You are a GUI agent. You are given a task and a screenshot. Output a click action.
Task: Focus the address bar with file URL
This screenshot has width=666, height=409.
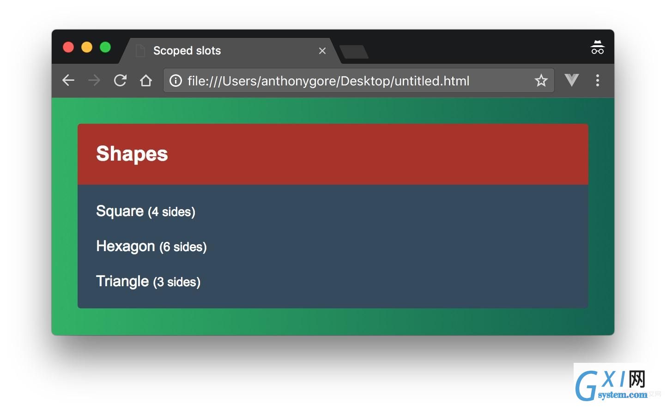[x=358, y=81]
